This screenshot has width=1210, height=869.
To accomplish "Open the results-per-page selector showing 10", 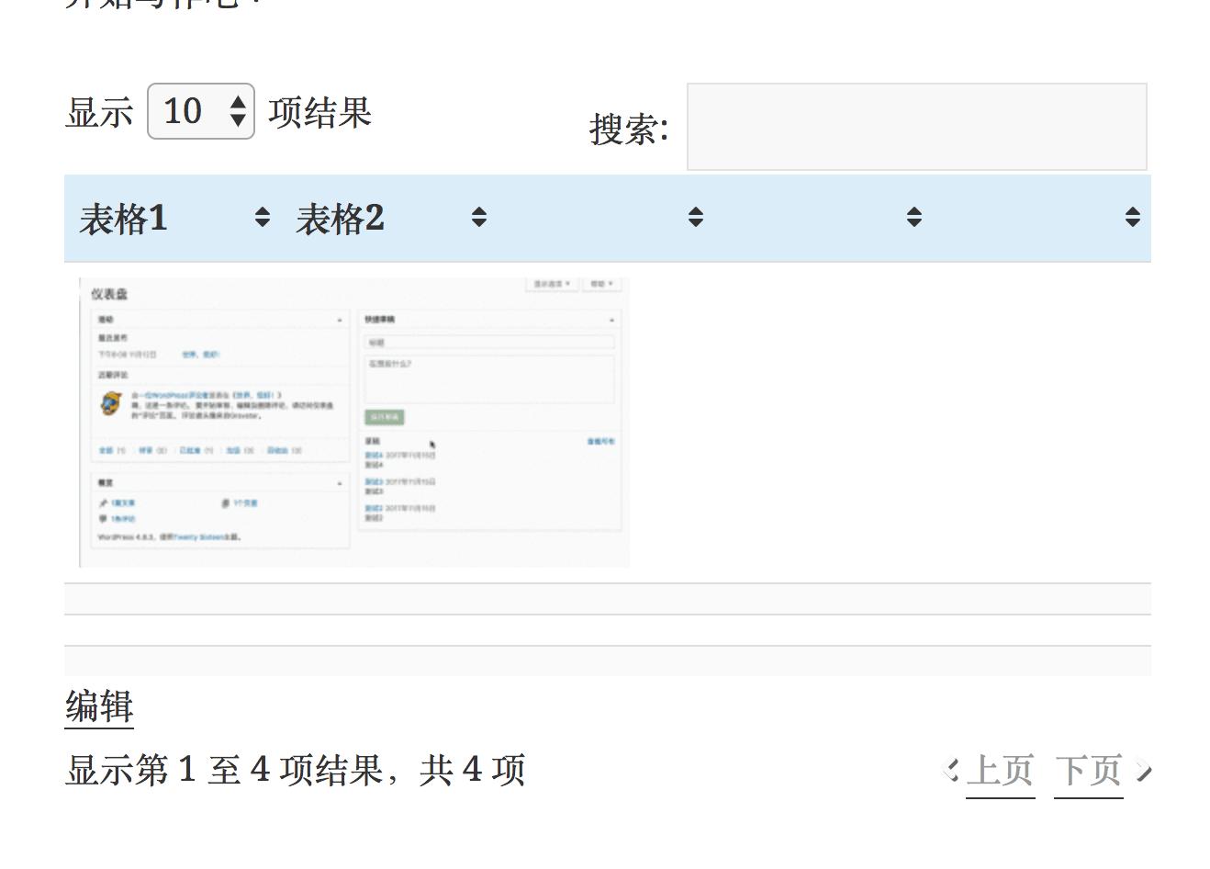I will coord(200,111).
